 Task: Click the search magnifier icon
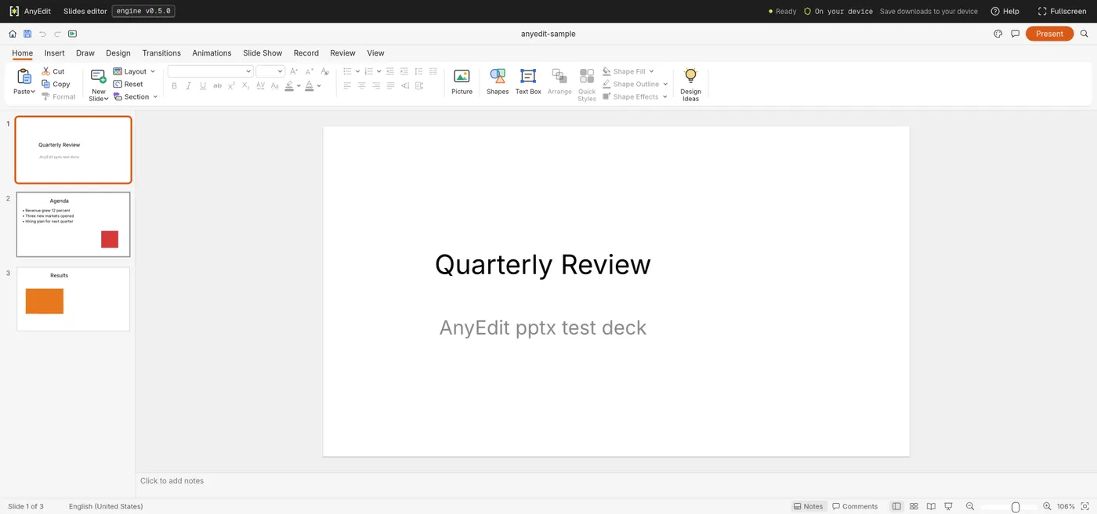point(1084,34)
